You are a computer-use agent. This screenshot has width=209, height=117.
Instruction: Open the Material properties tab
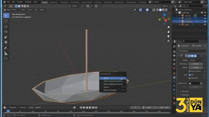pos(174,98)
